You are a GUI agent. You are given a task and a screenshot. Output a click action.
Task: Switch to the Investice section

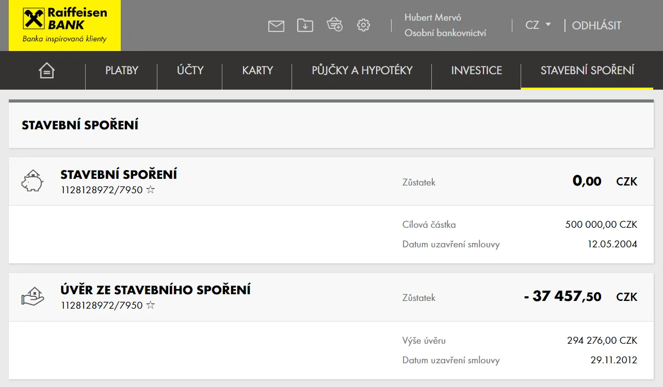[x=476, y=71]
